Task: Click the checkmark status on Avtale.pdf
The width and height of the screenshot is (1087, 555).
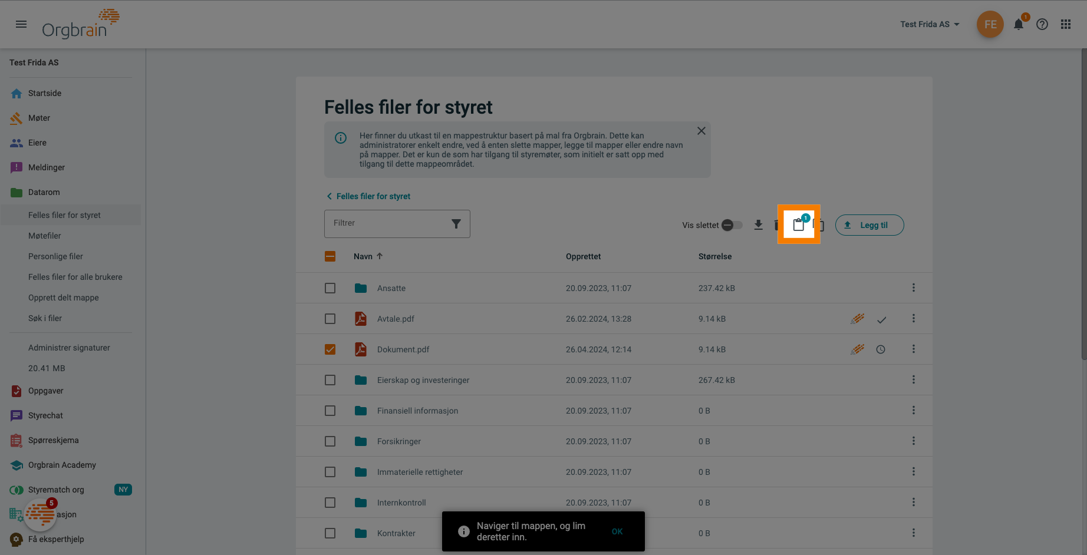Action: click(x=881, y=320)
